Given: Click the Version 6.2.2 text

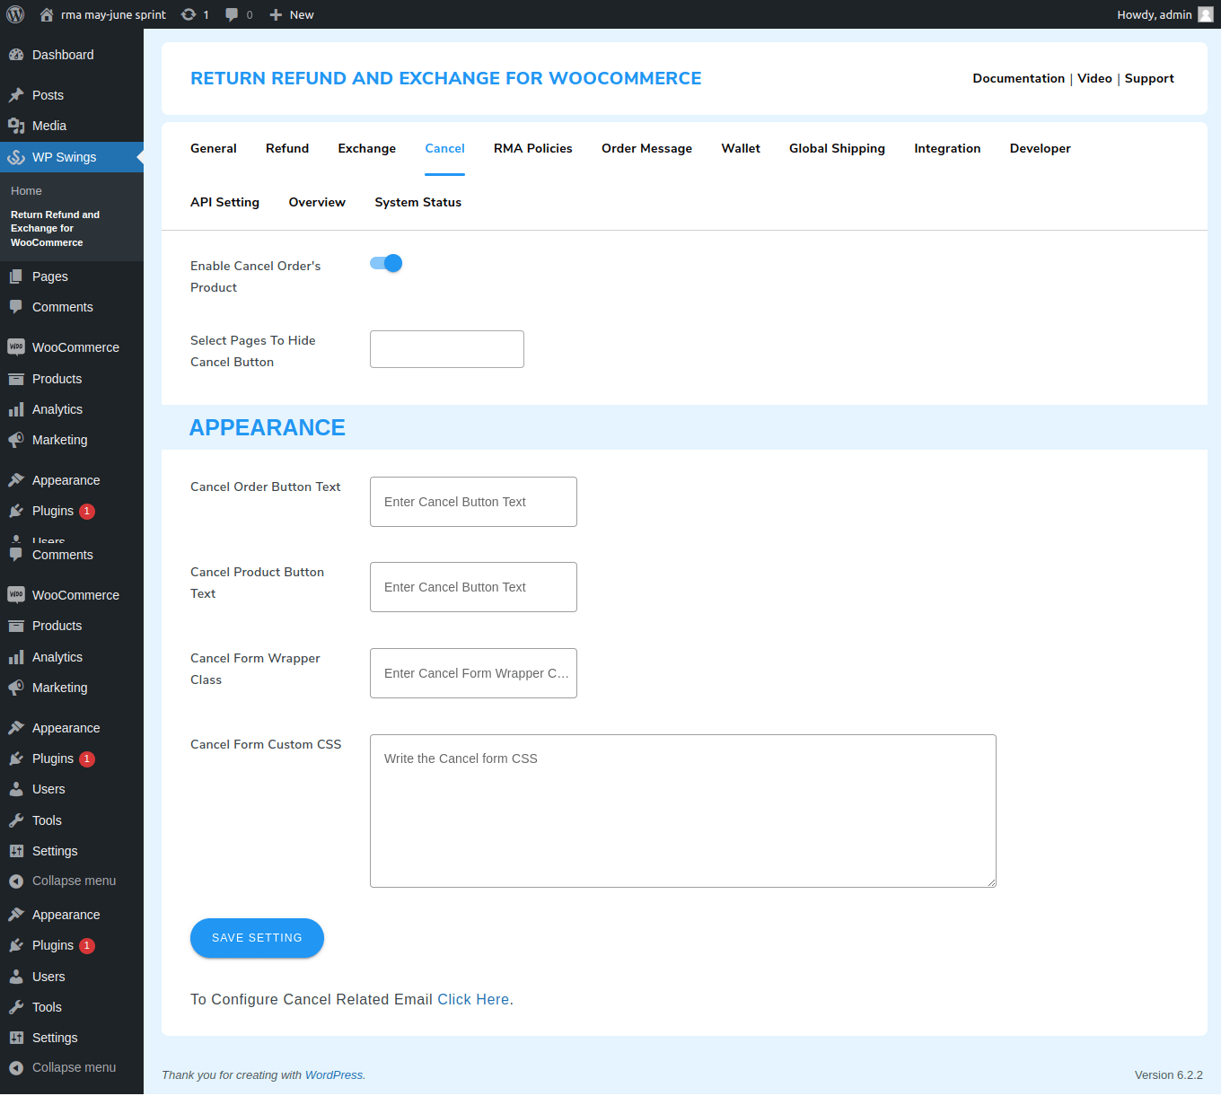Looking at the screenshot, I should coord(1169,1074).
